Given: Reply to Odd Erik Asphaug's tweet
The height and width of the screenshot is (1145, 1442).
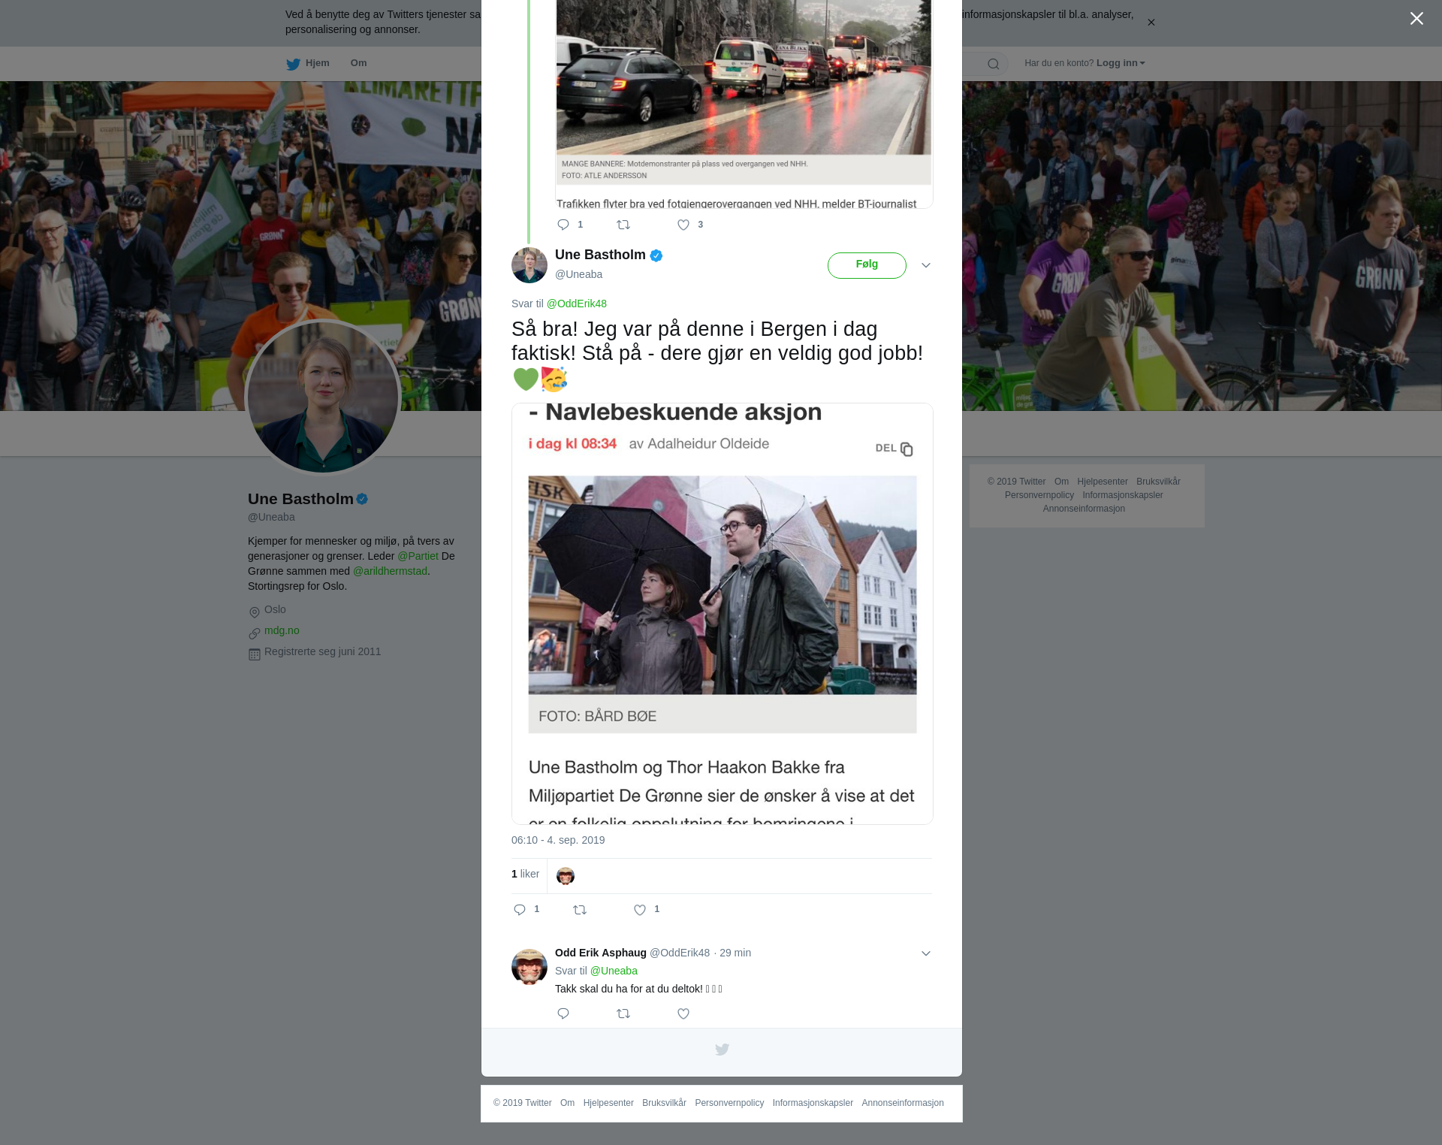Looking at the screenshot, I should coord(563,1014).
